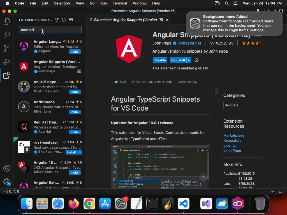Disable the Angular Snippets extension
The height and width of the screenshot is (215, 287).
pos(160,60)
